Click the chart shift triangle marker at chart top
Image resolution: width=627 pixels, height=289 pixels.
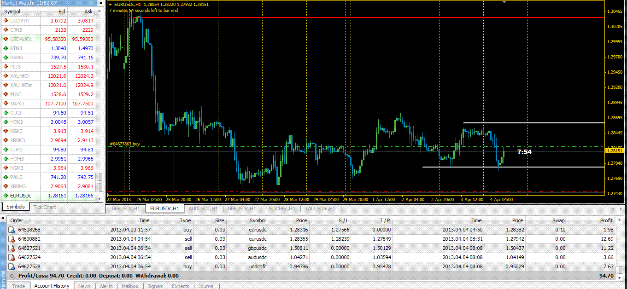(504, 2)
